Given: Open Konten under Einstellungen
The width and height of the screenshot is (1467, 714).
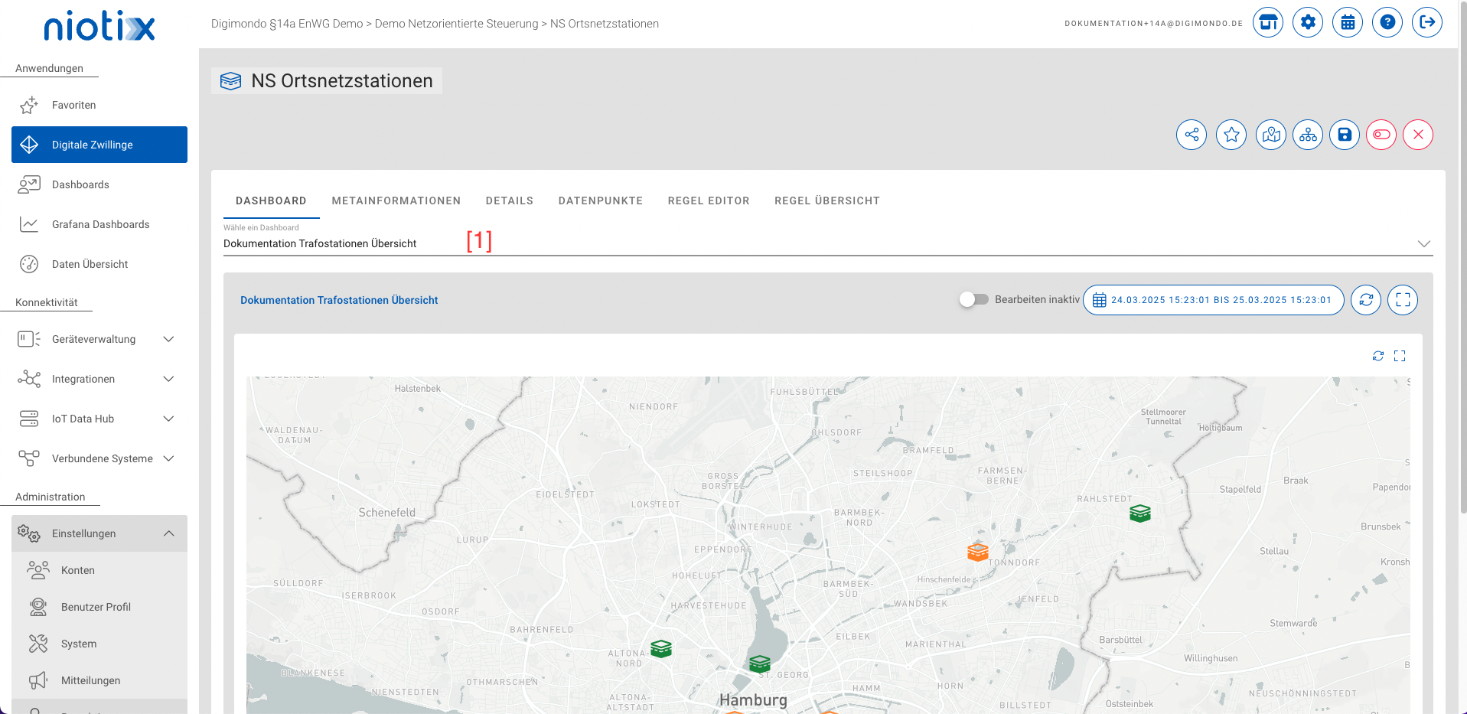Looking at the screenshot, I should pyautogui.click(x=99, y=570).
